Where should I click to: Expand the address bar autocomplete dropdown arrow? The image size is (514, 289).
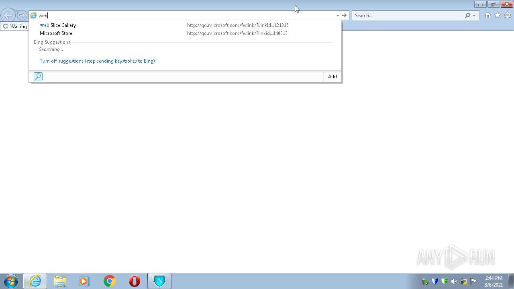pos(338,15)
